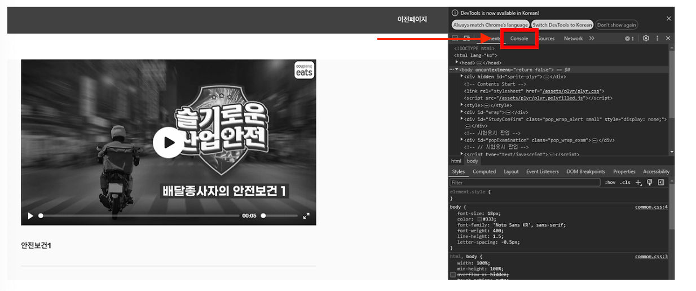Expand the StudyConfirm div node
Screen dimensions: 696x291
click(x=462, y=119)
